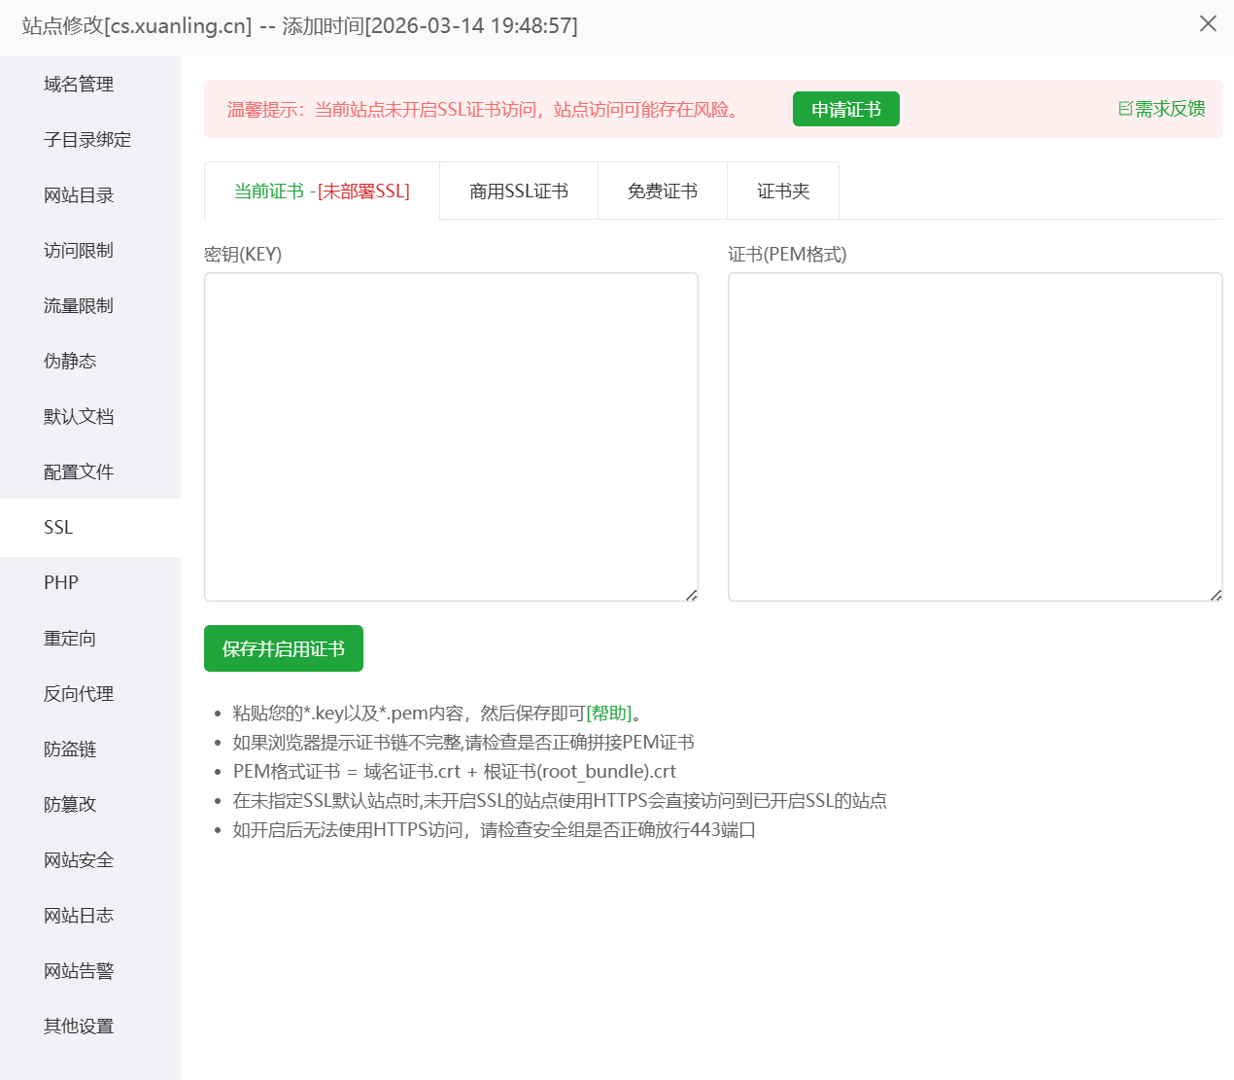Click the X to close 站点修改 dialog
Image resolution: width=1234 pixels, height=1080 pixels.
pyautogui.click(x=1208, y=23)
